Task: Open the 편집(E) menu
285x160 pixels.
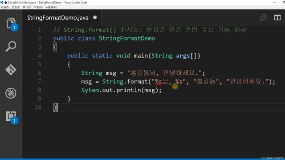Action: click(16, 7)
